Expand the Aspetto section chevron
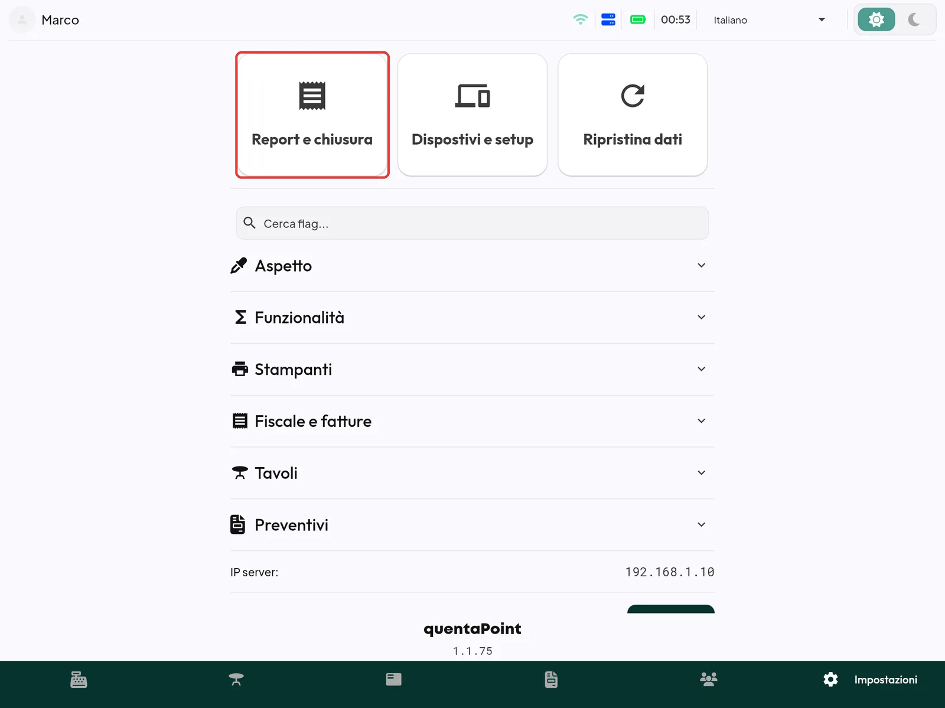The width and height of the screenshot is (945, 708). [x=701, y=266]
